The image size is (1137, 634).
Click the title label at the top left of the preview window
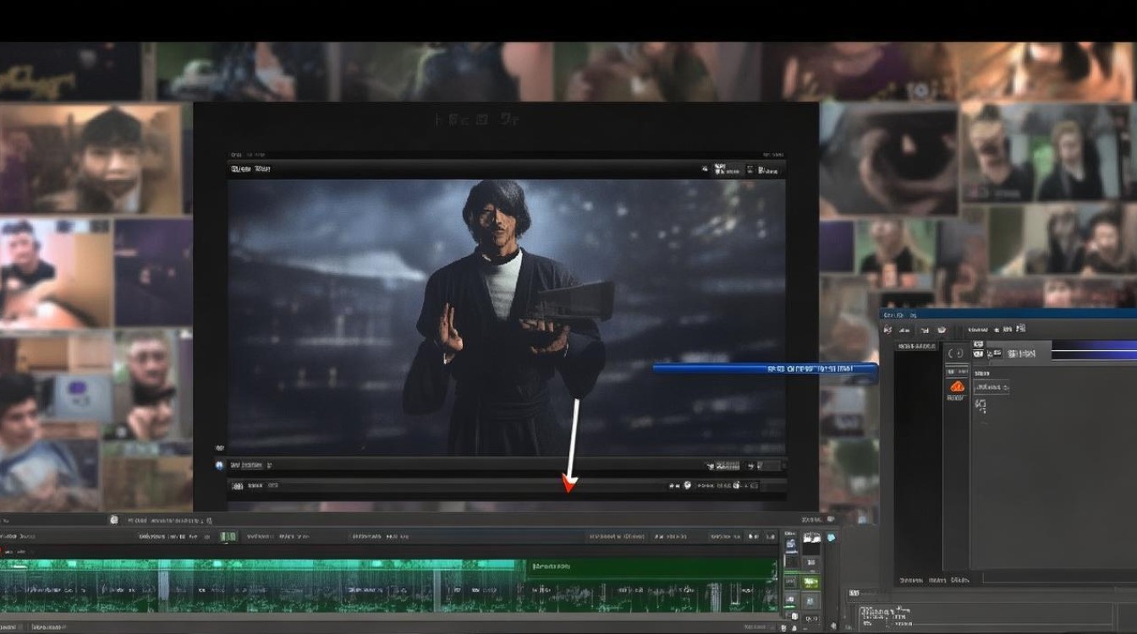[x=250, y=169]
